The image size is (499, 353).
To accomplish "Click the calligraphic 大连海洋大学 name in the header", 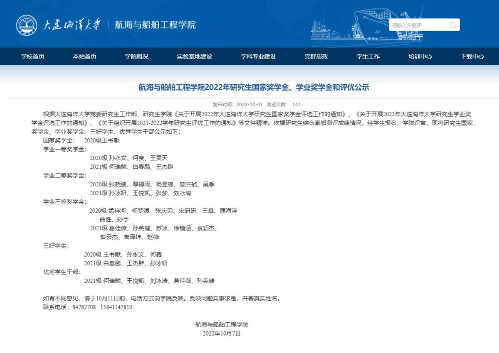I will coord(72,25).
